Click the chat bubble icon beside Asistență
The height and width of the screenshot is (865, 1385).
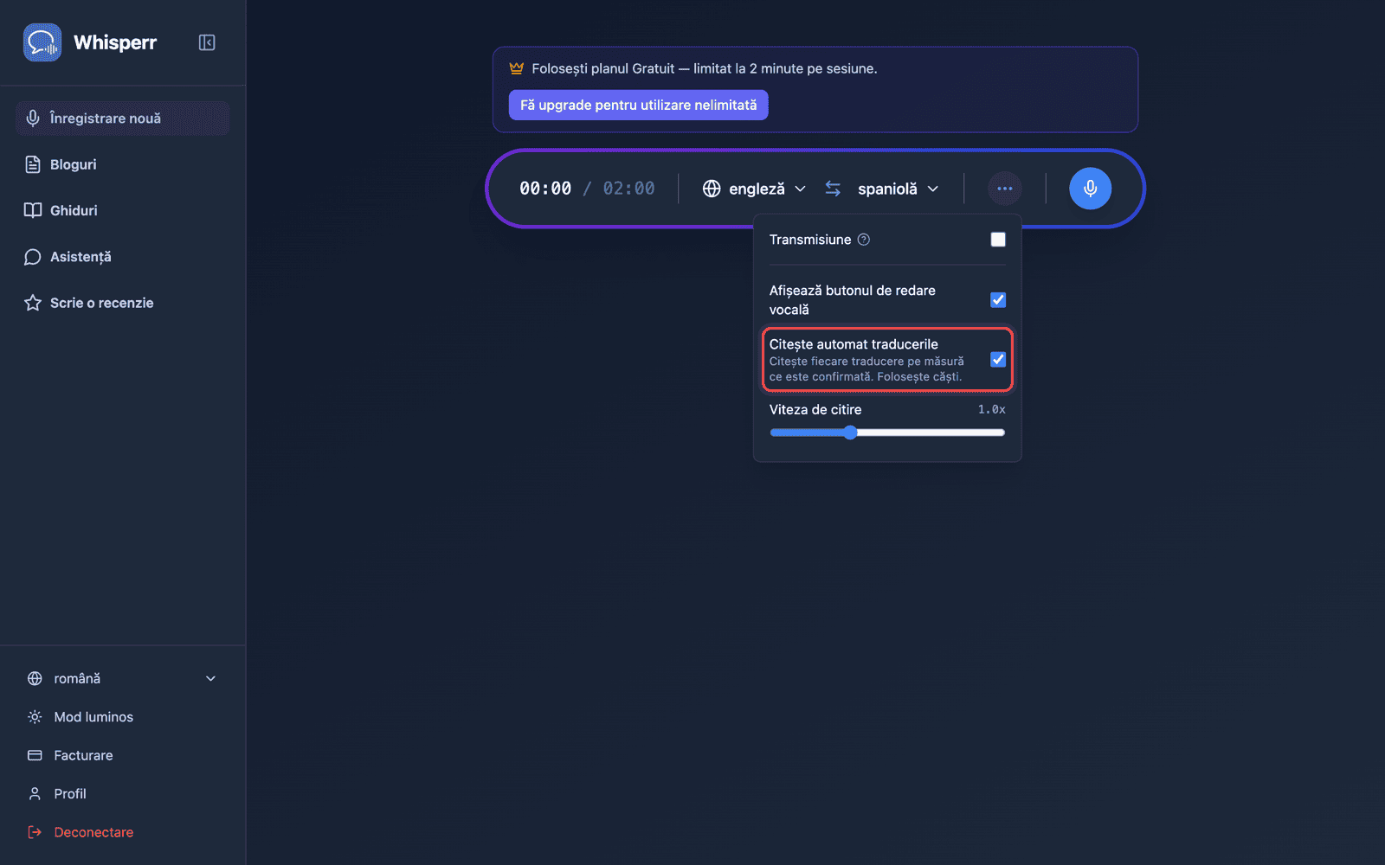point(33,257)
